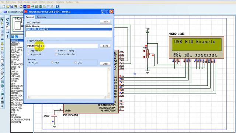Select the Wire Label (LBL) tool

pos(2,31)
